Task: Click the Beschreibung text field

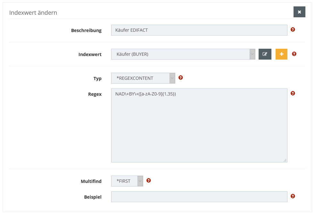Action: (x=199, y=30)
